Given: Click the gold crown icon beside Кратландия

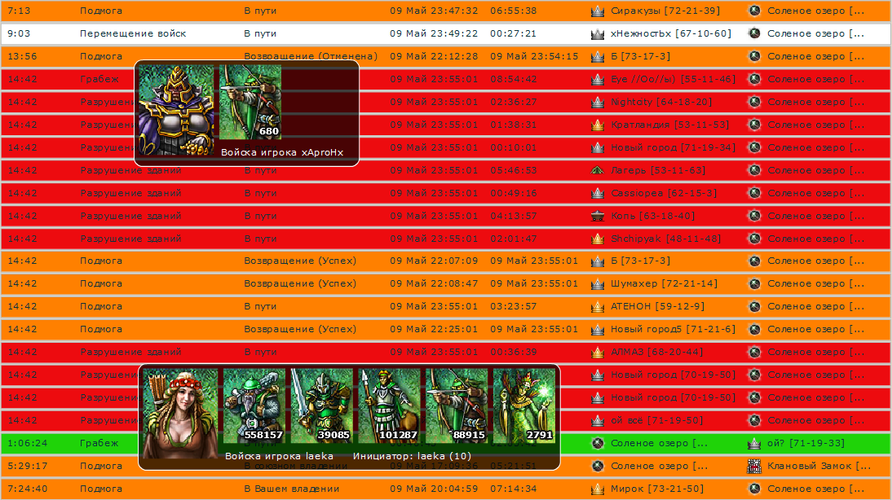Looking at the screenshot, I should point(597,125).
